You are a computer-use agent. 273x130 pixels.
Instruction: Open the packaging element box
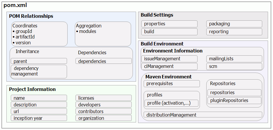tap(234, 24)
